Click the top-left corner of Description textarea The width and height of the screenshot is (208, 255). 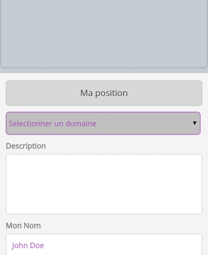pyautogui.click(x=7, y=155)
